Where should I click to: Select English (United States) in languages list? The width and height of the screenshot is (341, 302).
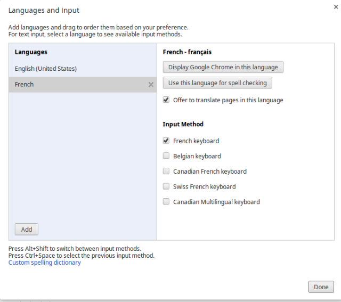46,69
